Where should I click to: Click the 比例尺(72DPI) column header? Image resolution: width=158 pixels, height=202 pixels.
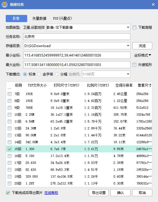98,85
